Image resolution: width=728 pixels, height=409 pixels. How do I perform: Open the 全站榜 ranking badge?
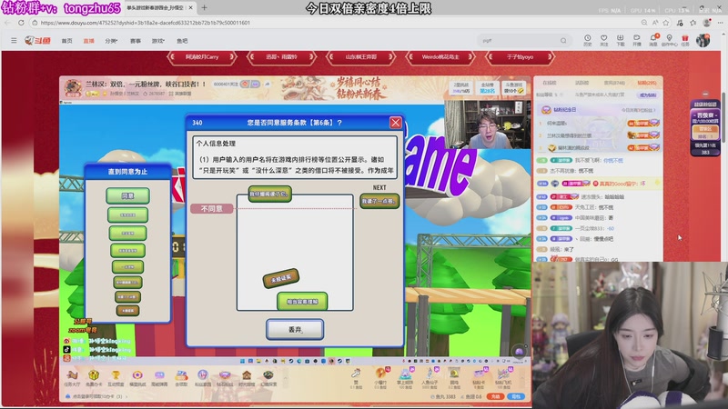click(487, 87)
